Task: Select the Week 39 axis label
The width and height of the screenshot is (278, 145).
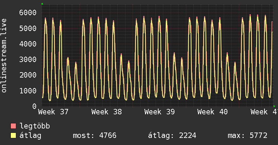Action: pyautogui.click(x=160, y=112)
